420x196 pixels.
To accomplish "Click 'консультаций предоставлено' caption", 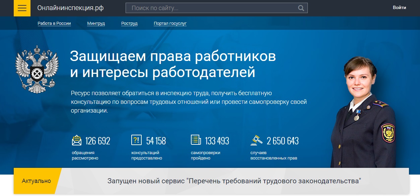I will [x=147, y=155].
